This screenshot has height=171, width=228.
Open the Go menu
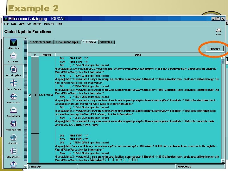(x=29, y=24)
